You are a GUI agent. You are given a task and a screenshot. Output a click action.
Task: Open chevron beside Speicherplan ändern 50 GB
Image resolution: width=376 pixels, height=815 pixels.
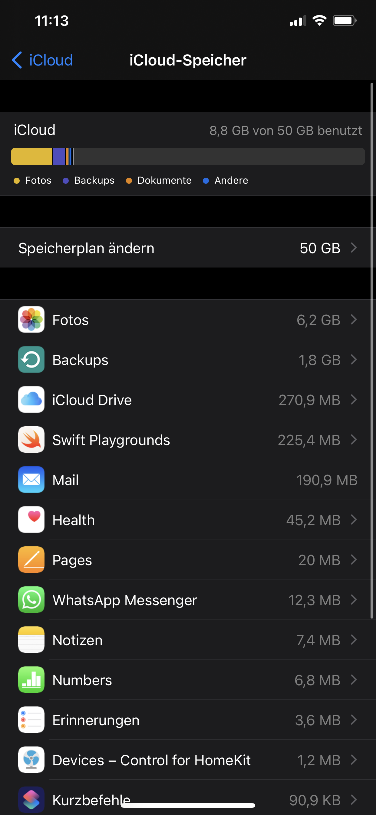coord(354,248)
